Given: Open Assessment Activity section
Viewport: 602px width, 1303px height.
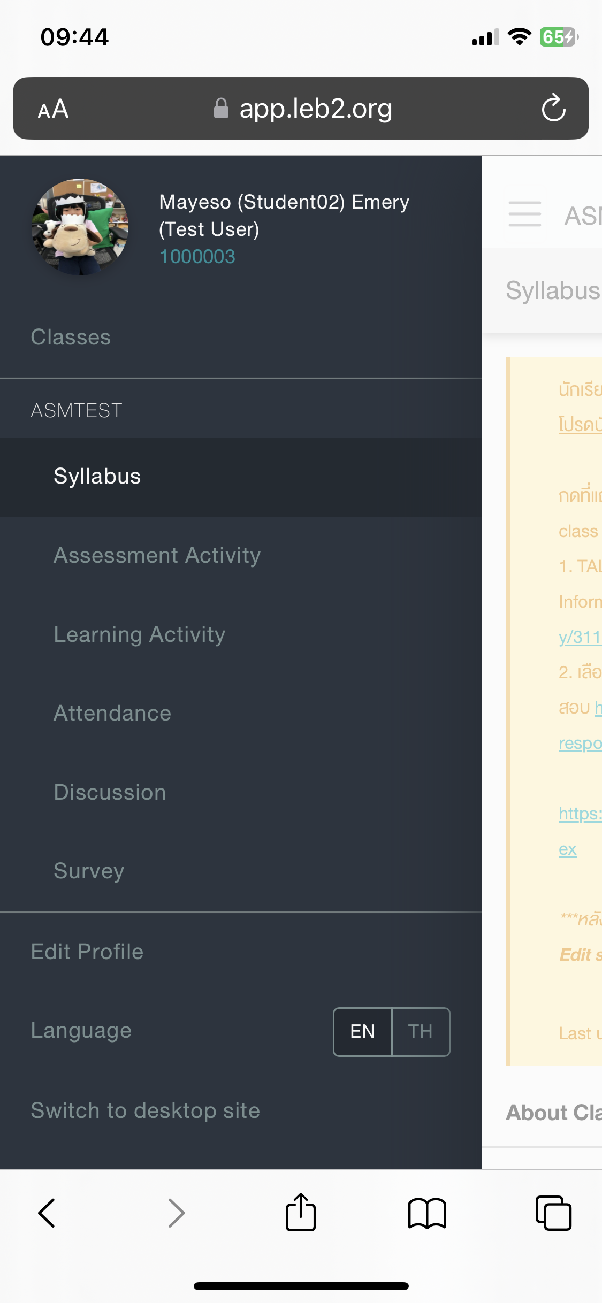Looking at the screenshot, I should pyautogui.click(x=241, y=556).
